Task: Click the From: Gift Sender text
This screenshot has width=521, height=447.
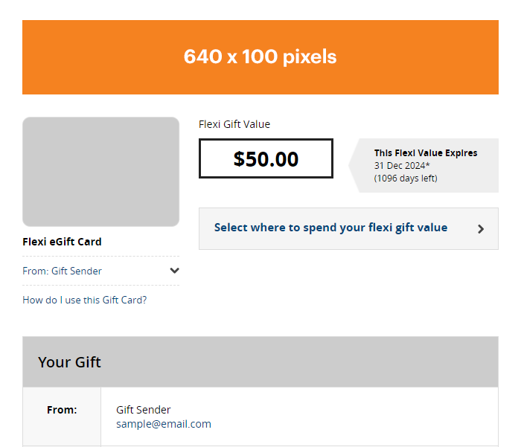Action: coord(62,271)
